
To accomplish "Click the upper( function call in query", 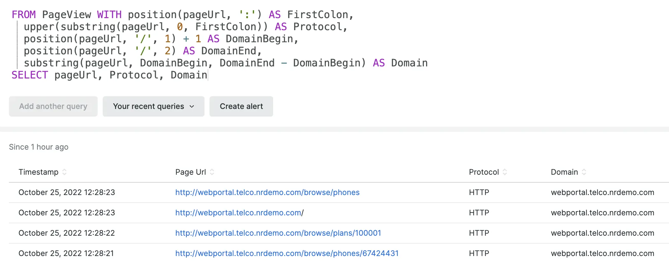I will coord(42,27).
